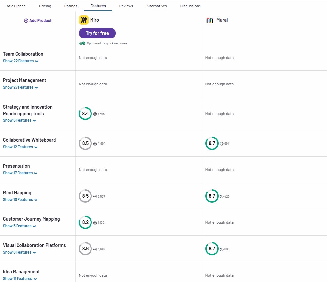Expand Show 17 Features under Presentation
This screenshot has width=327, height=282.
(20, 173)
